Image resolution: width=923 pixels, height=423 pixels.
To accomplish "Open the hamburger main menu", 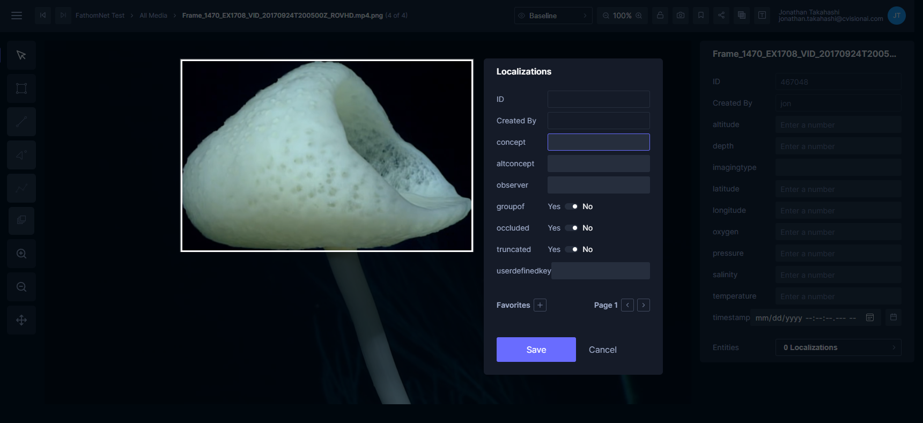I will [17, 16].
